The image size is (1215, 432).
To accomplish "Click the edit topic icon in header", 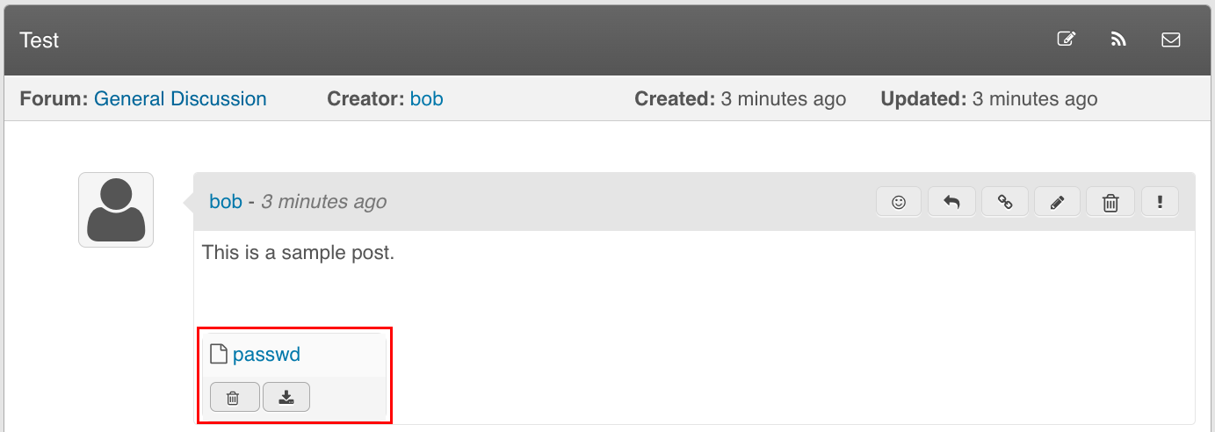I will click(1066, 40).
